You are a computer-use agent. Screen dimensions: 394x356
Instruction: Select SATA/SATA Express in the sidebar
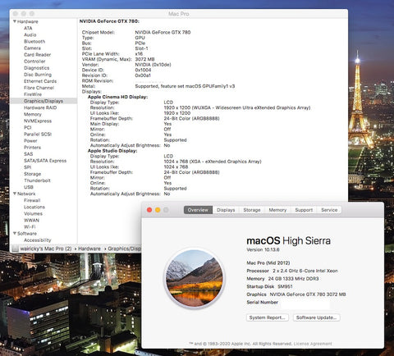click(45, 161)
